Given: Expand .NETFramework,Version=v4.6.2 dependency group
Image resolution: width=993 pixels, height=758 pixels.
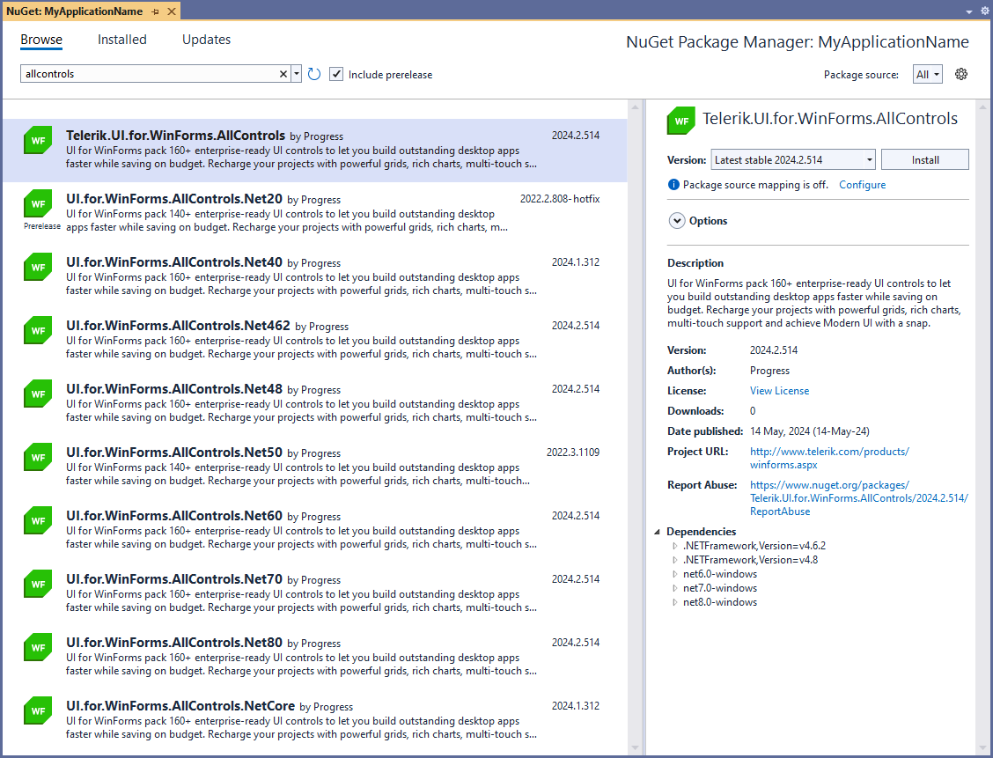Looking at the screenshot, I should coord(675,546).
